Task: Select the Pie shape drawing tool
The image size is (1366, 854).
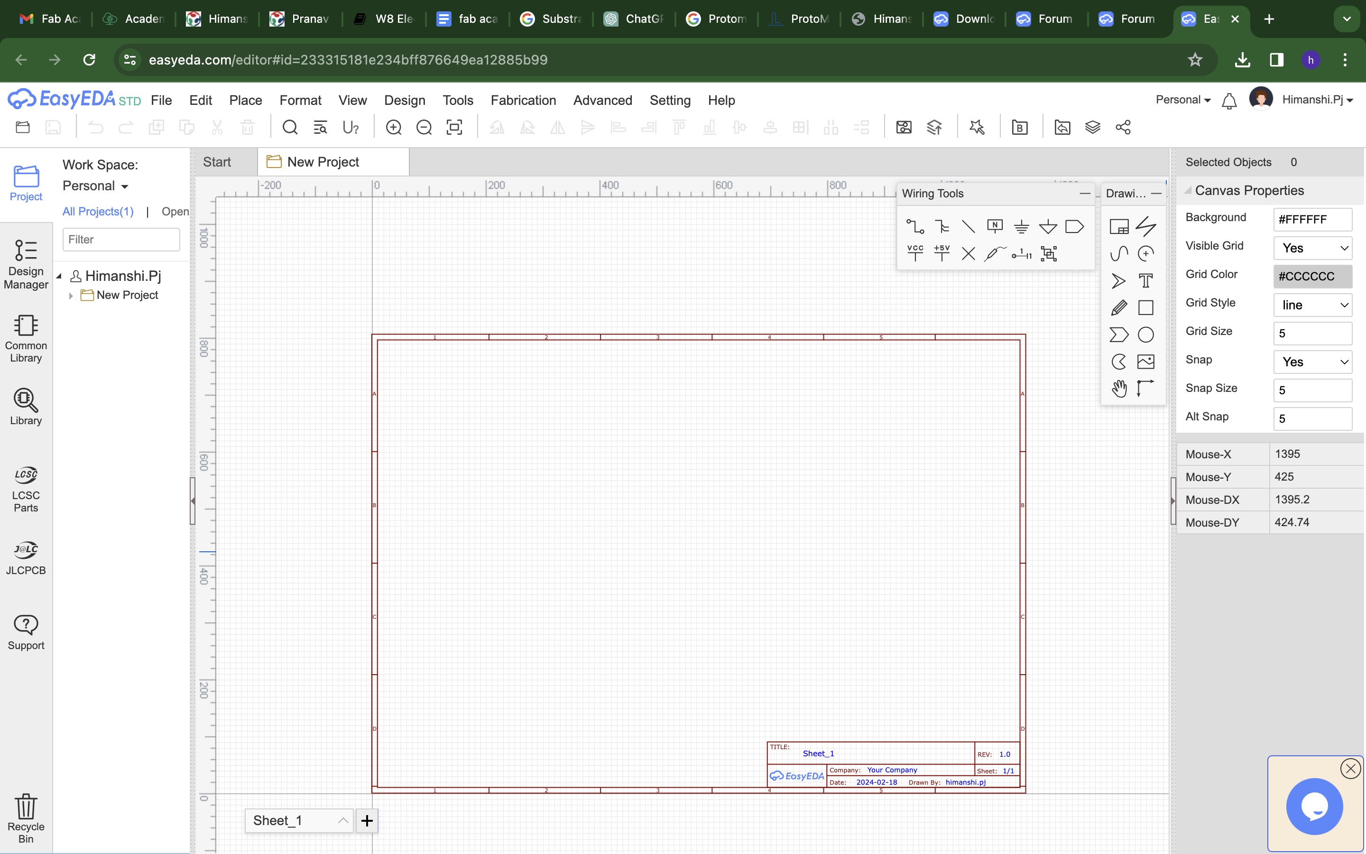Action: click(1119, 362)
